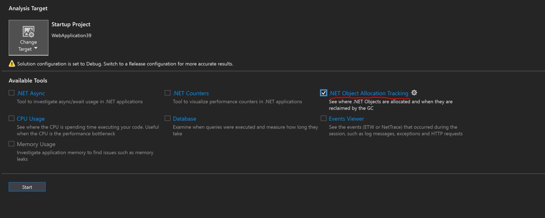The height and width of the screenshot is (218, 545).
Task: Click the warning icon next to Debug configuration message
Action: coord(12,64)
